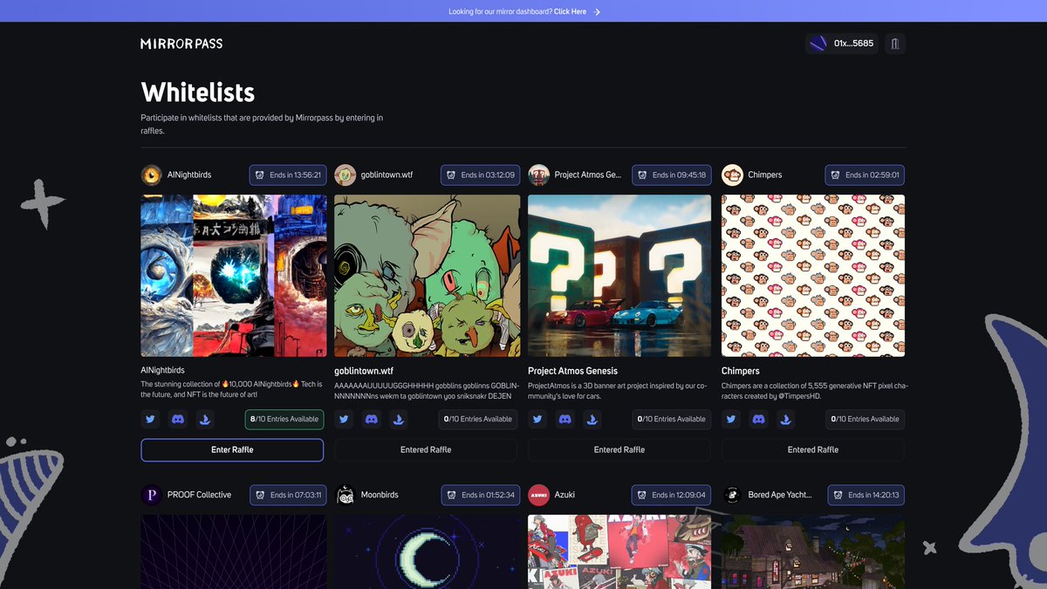Screen dimensions: 1047x589
Task: Click the Azuki header name
Action: point(565,495)
